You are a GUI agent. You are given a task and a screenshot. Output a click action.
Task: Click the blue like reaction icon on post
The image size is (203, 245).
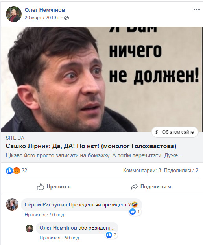click(9, 170)
